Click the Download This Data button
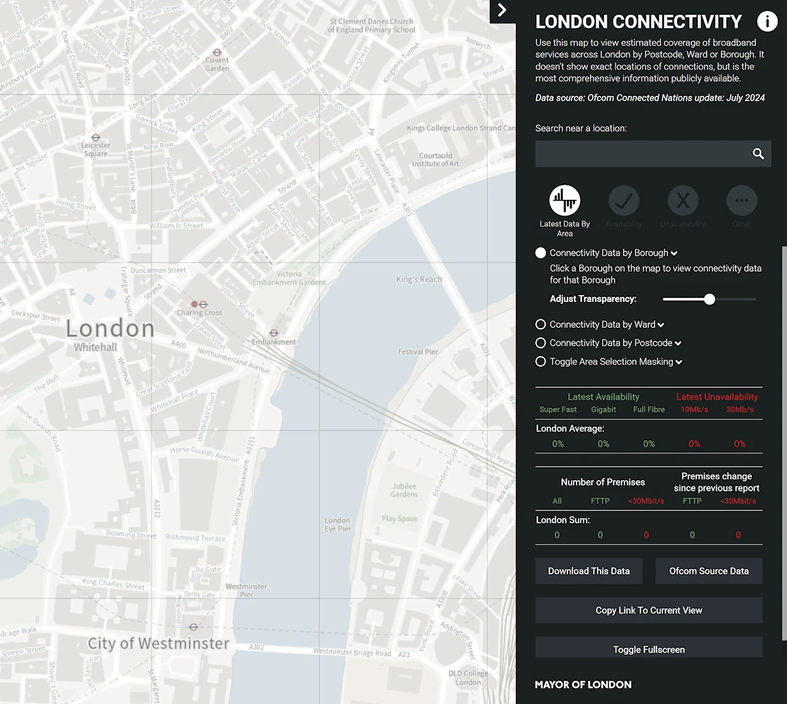This screenshot has height=704, width=787. coord(588,571)
